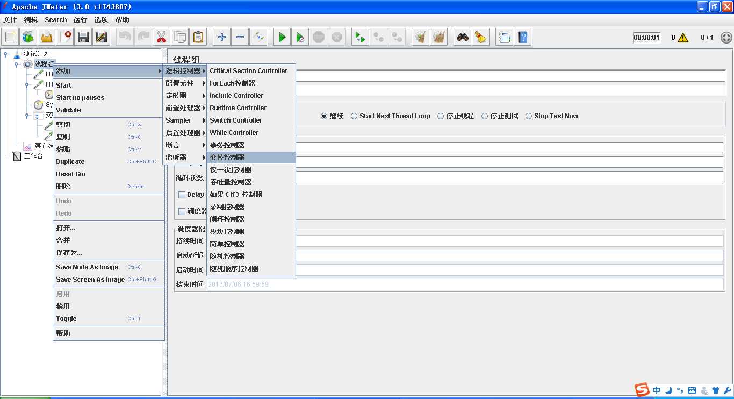Image resolution: width=734 pixels, height=399 pixels.
Task: Select Duplicate in context menu
Action: 109,162
